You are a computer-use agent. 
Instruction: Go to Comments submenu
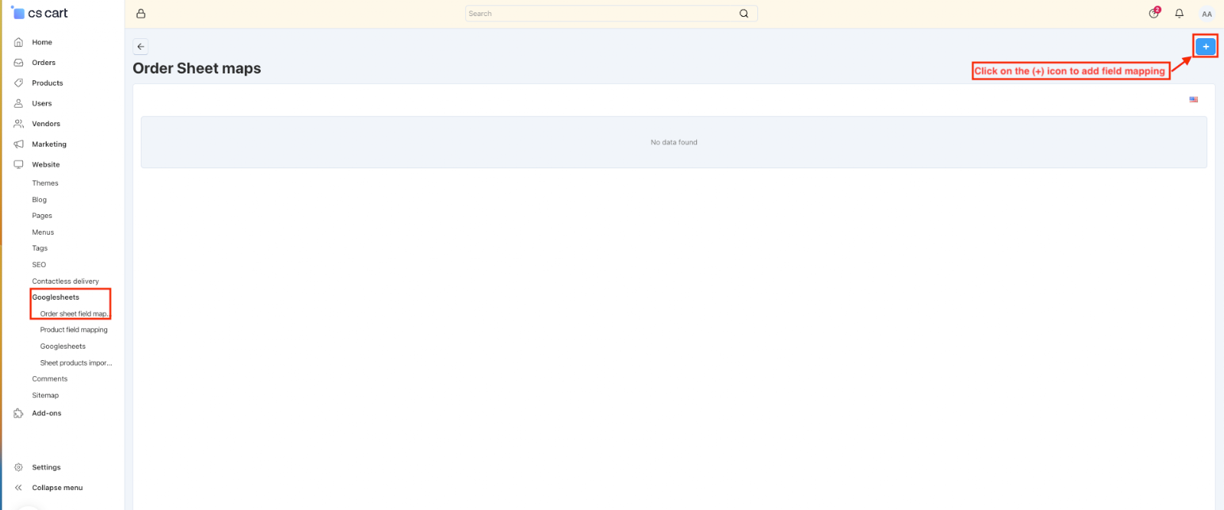click(x=50, y=379)
